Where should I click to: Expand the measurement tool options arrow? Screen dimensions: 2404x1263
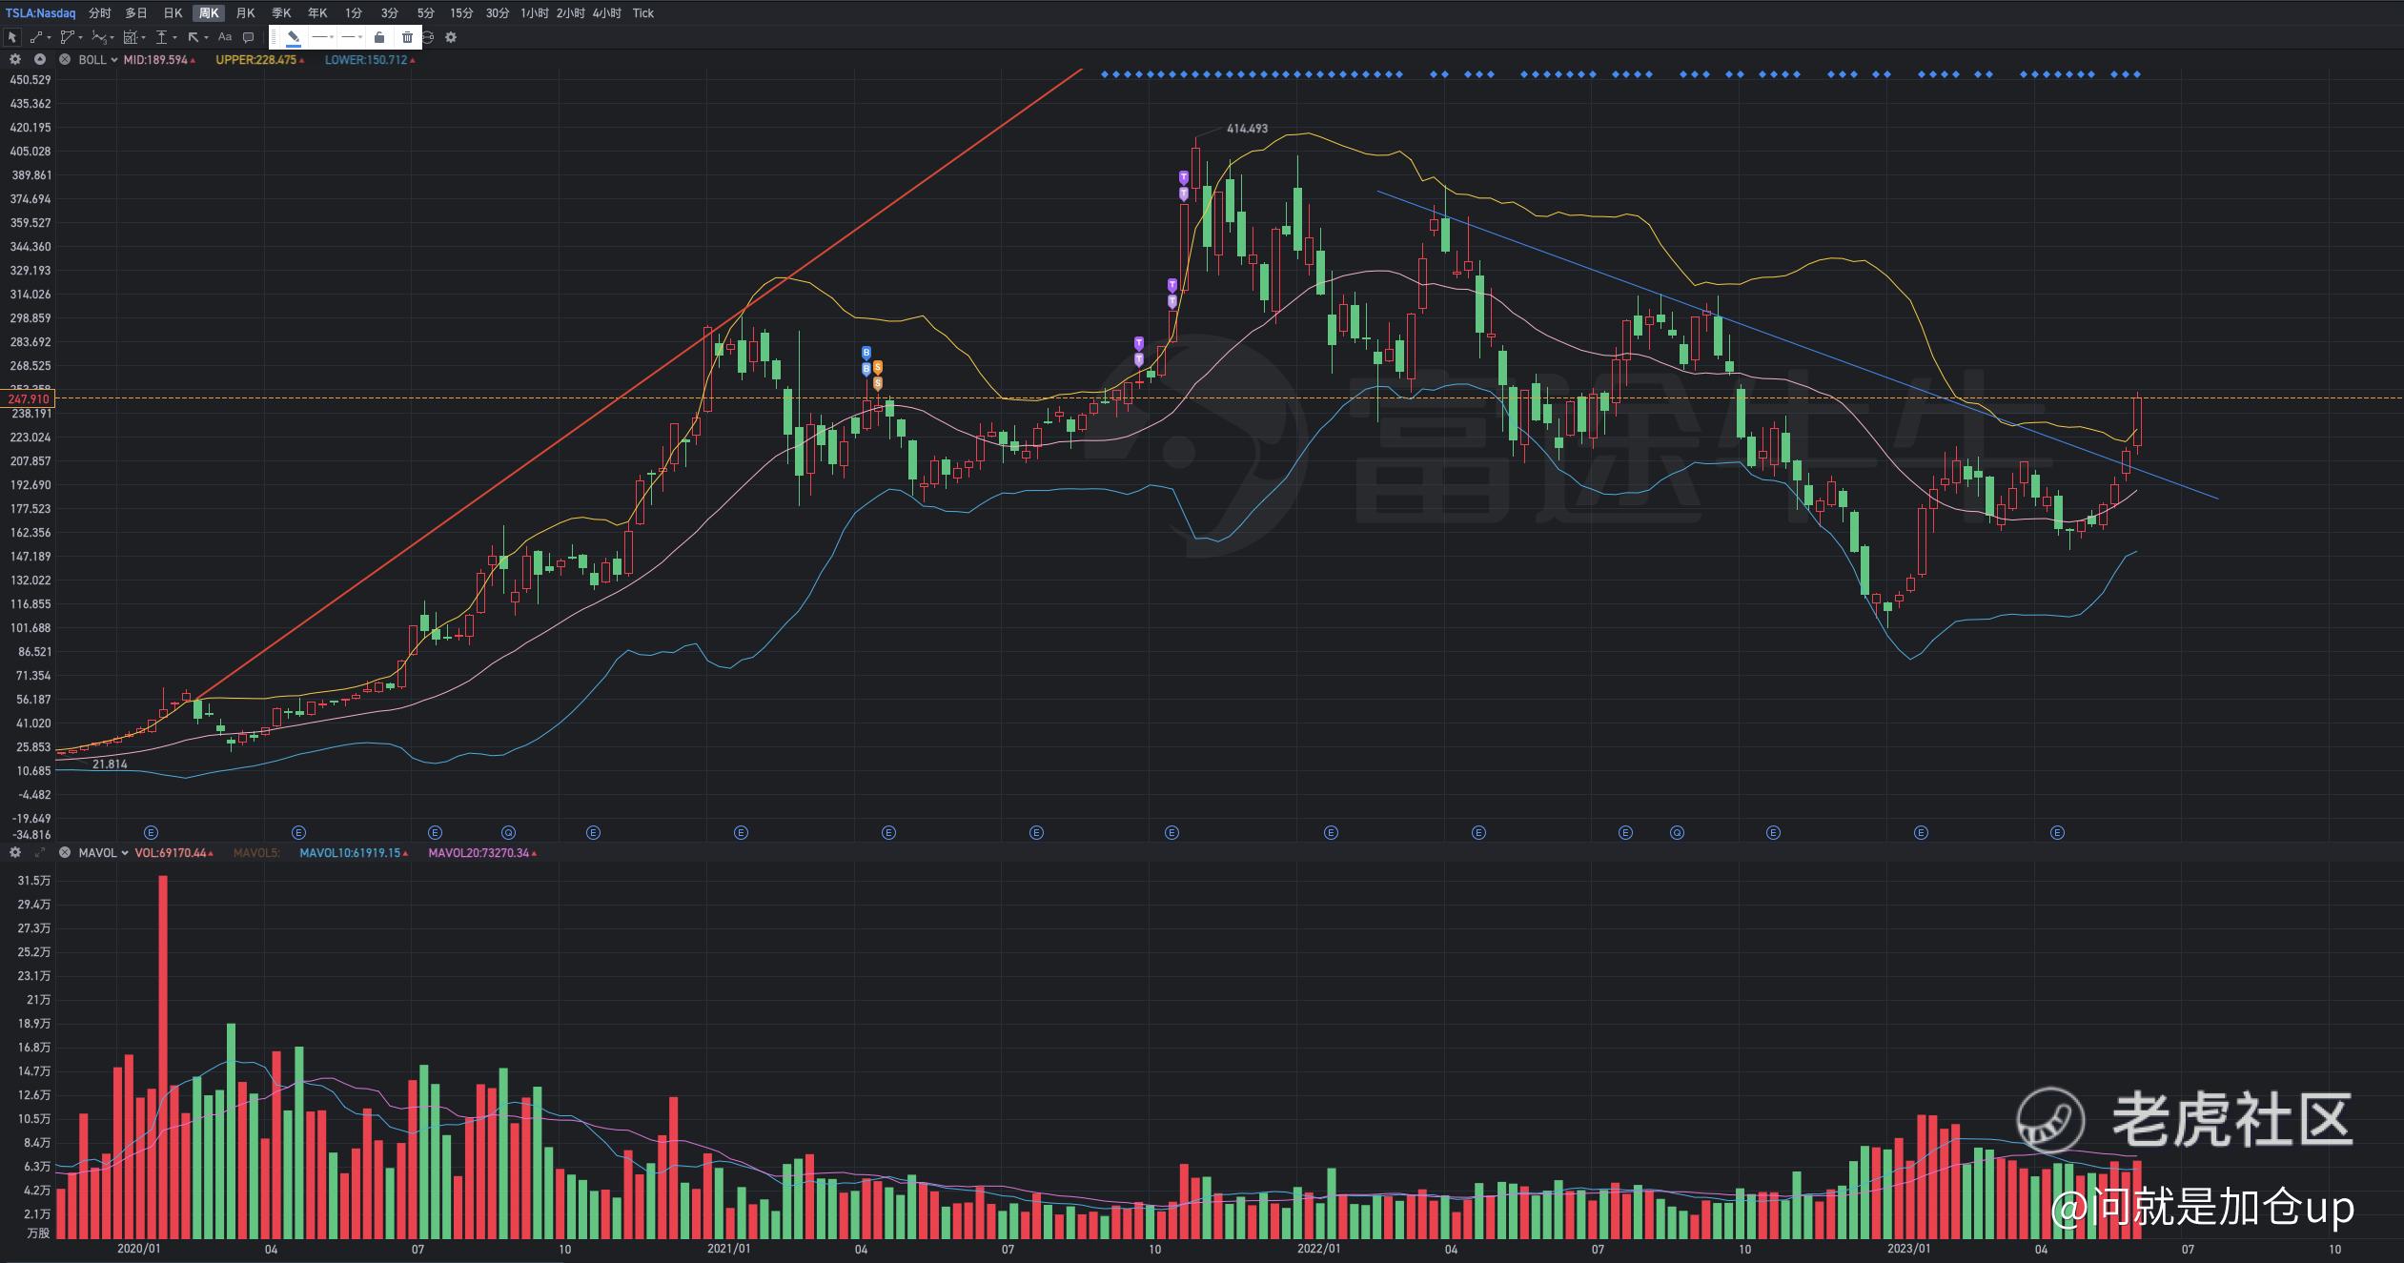143,37
